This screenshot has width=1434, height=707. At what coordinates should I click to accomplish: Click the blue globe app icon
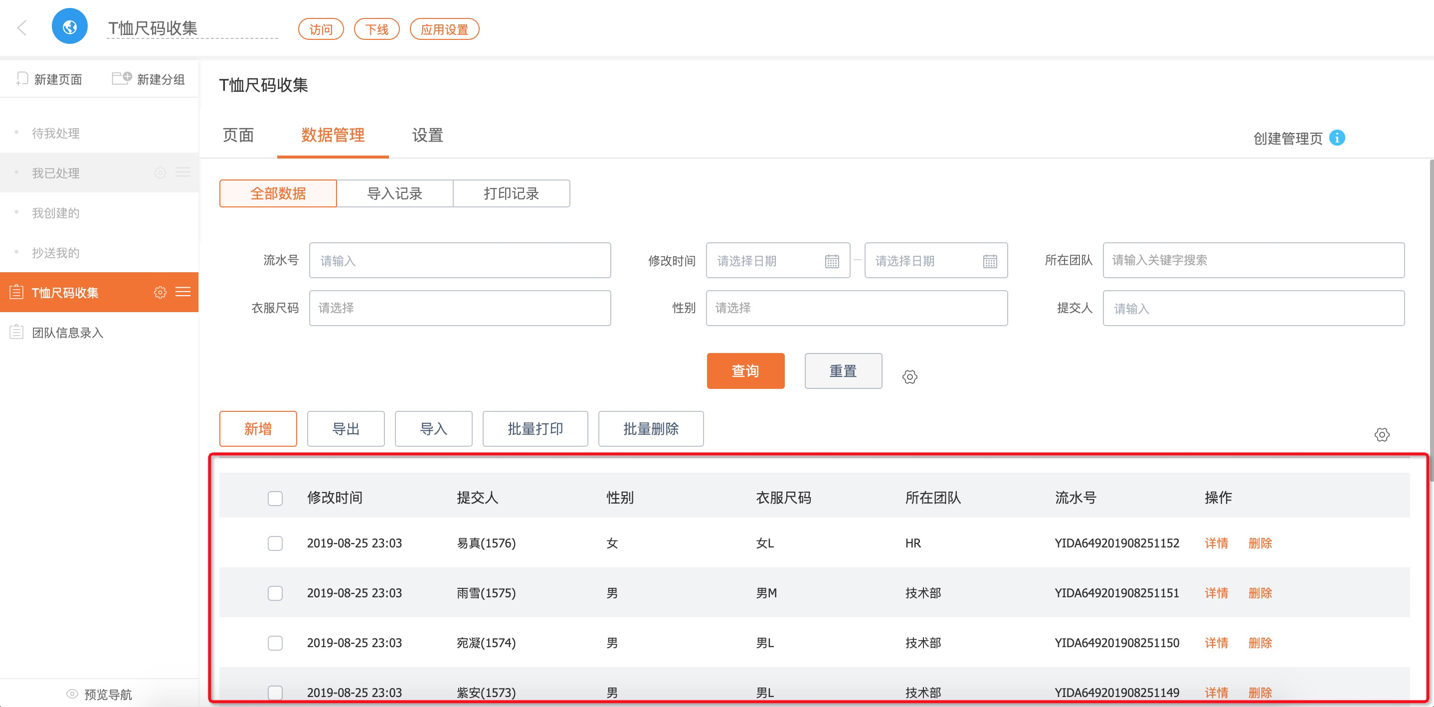[x=70, y=27]
